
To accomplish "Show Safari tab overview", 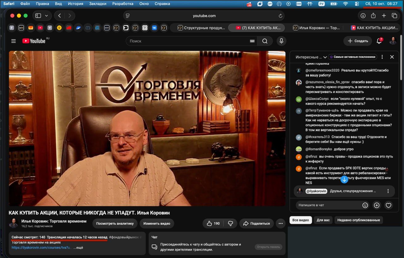I will click(394, 16).
